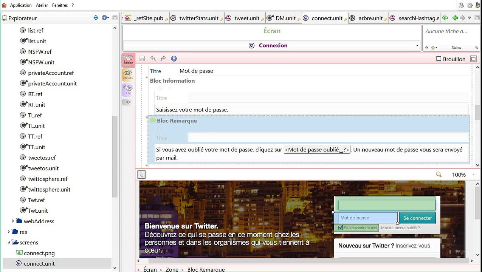Select twittosphere.ref in the explorer

coord(48,179)
